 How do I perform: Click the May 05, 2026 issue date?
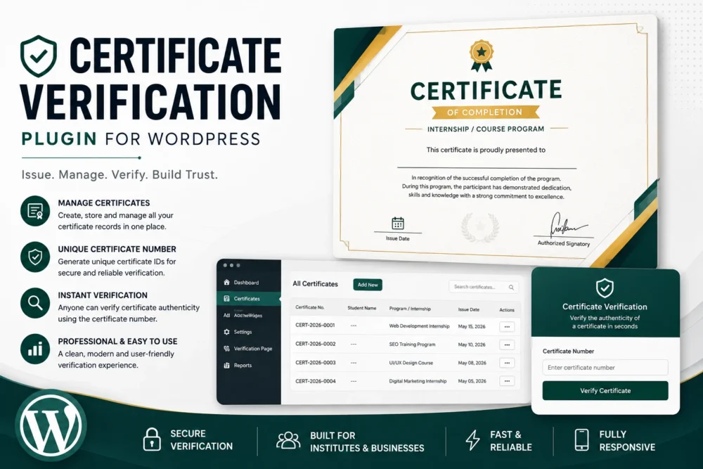click(472, 381)
